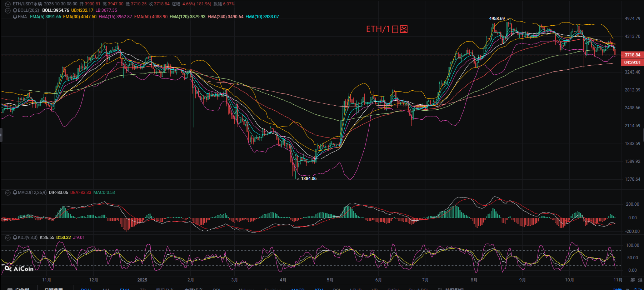Click the 4958.69 high price marker
This screenshot has height=290, width=644.
497,19
